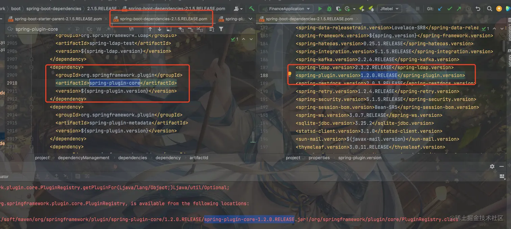Hide the bottom tool window with minus
The height and width of the screenshot is (229, 511).
502,167
